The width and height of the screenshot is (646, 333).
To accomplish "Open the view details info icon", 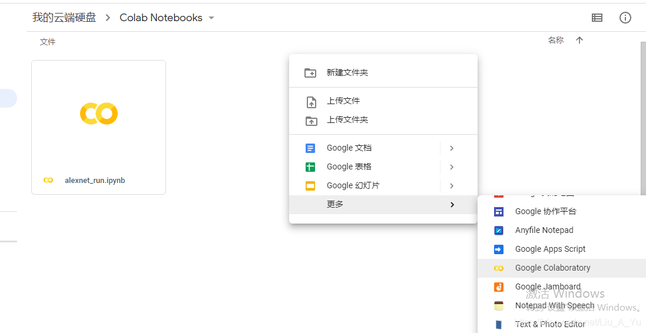I will point(625,18).
